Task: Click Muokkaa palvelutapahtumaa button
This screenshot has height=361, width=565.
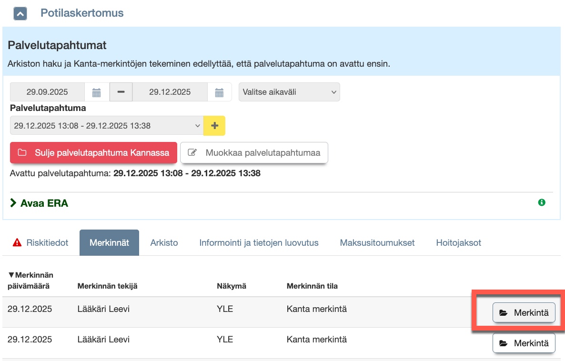Action: [254, 153]
